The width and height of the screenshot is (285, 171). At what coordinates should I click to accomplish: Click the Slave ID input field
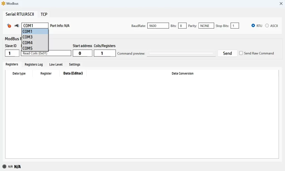click(12, 53)
